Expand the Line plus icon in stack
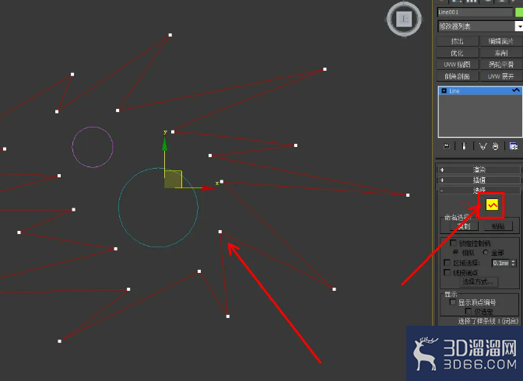Screen dimensions: 523x381 [444, 91]
